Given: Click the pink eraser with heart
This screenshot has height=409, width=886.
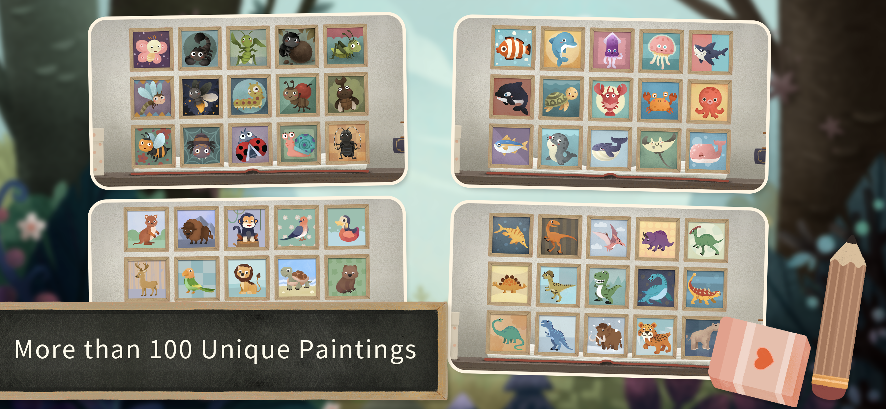Looking at the screenshot, I should click(x=760, y=360).
